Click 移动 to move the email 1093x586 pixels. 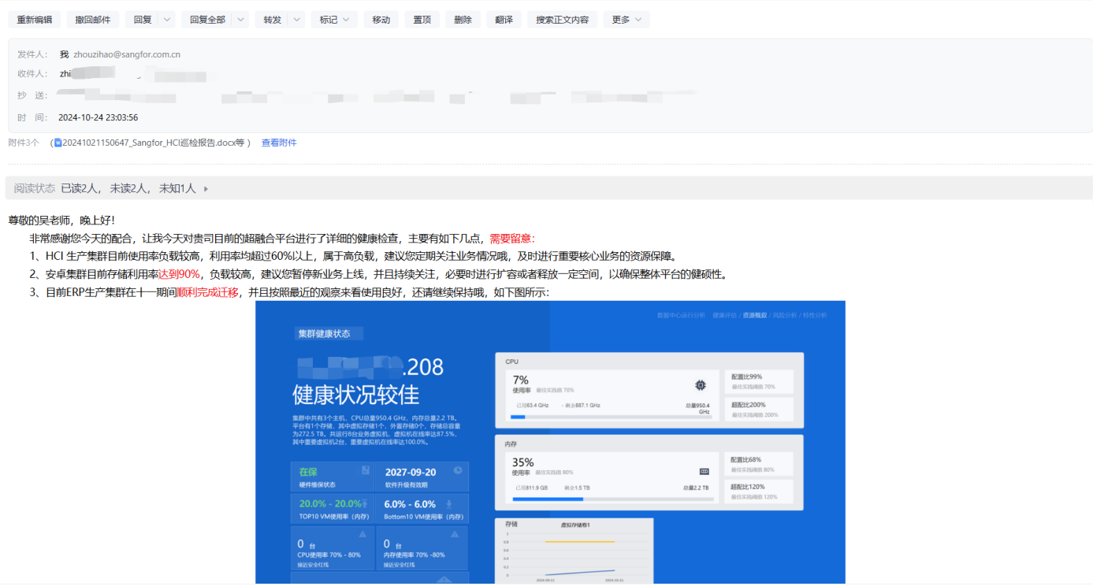pos(381,18)
